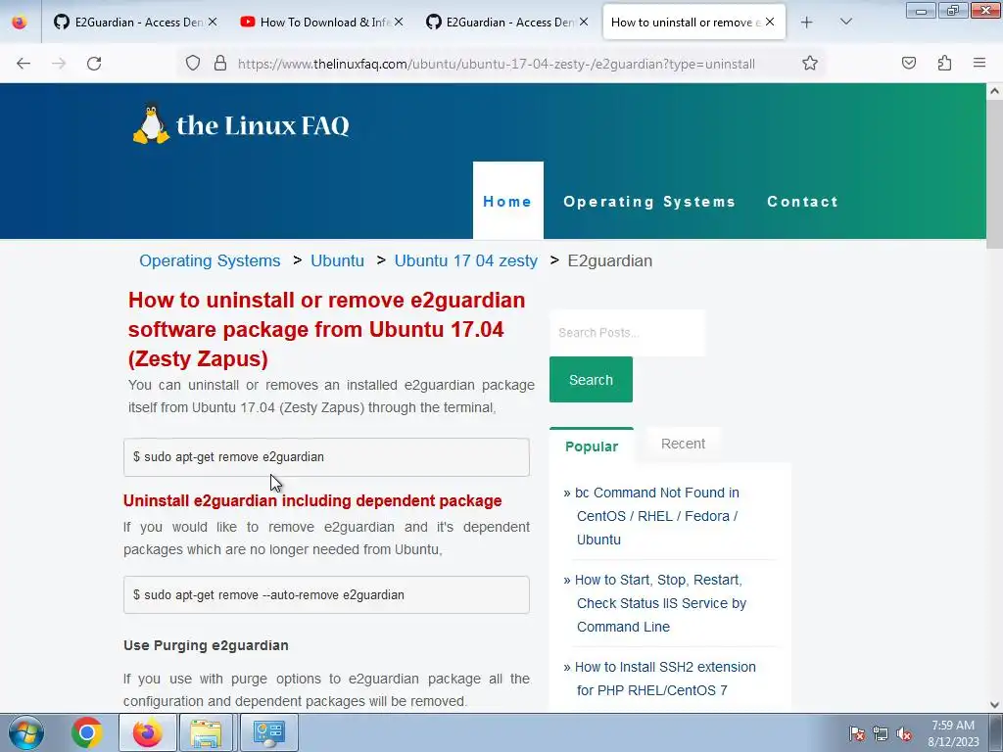Screen dimensions: 1003x752
Task: Click the page scrollbar up arrow
Action: click(995, 91)
